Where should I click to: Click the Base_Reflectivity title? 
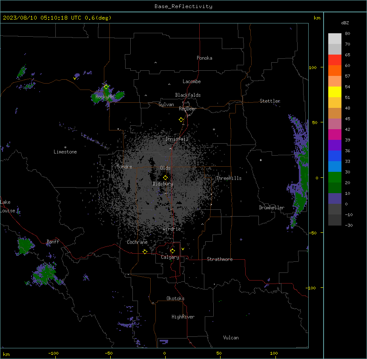pos(183,6)
